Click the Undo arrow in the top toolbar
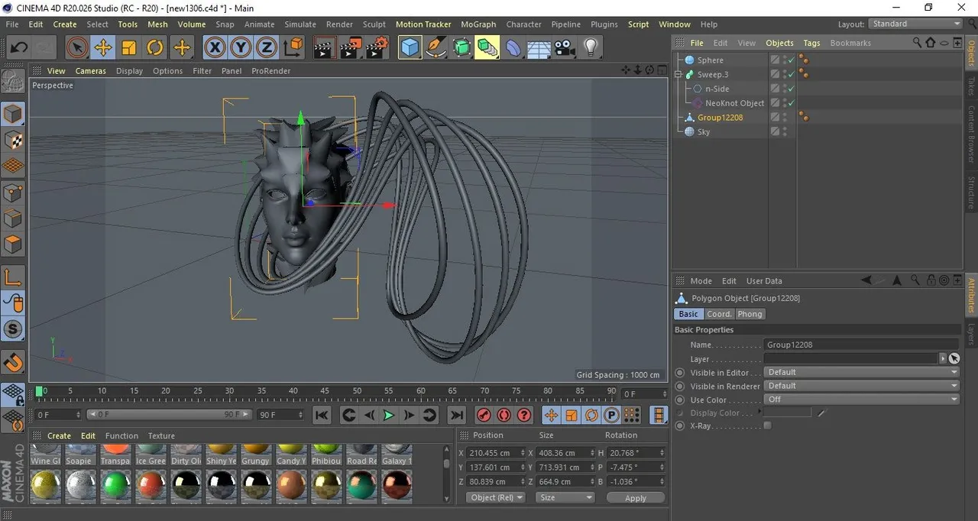 click(x=18, y=47)
